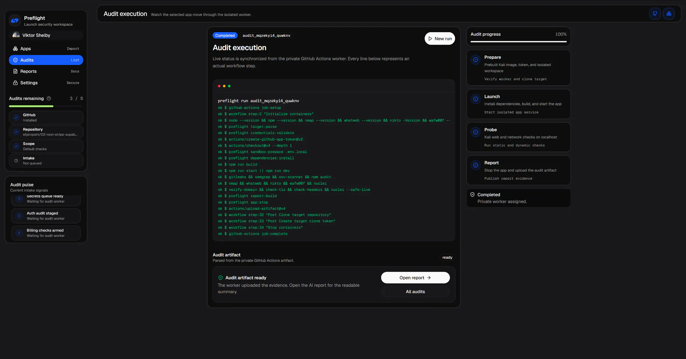This screenshot has height=359, width=686.
Task: Click the All audits button
Action: [x=415, y=292]
